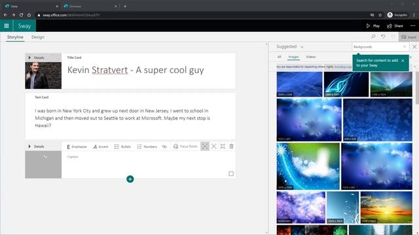The width and height of the screenshot is (419, 235).
Task: Open a new browser tab
Action: 125,6
